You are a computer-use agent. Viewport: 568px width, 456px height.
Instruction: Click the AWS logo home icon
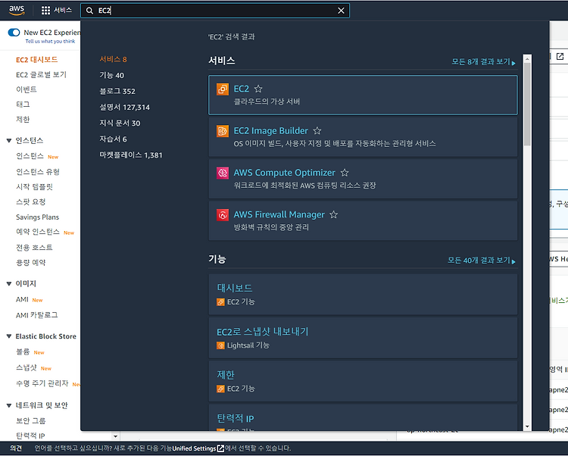point(17,11)
